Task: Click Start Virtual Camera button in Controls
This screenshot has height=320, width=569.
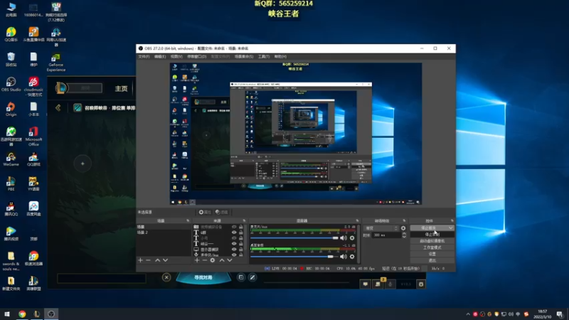Action: [432, 241]
